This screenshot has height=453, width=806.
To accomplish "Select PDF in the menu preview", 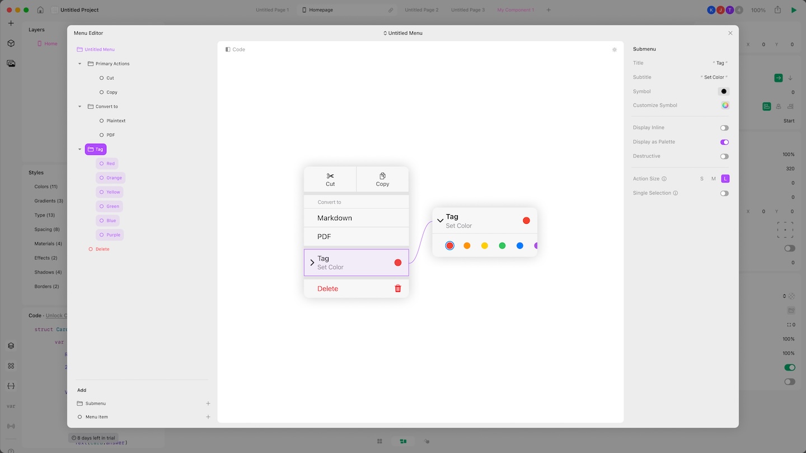I will (x=356, y=237).
